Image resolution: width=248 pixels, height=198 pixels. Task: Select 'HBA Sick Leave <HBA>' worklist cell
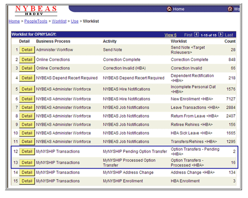pos(192,133)
